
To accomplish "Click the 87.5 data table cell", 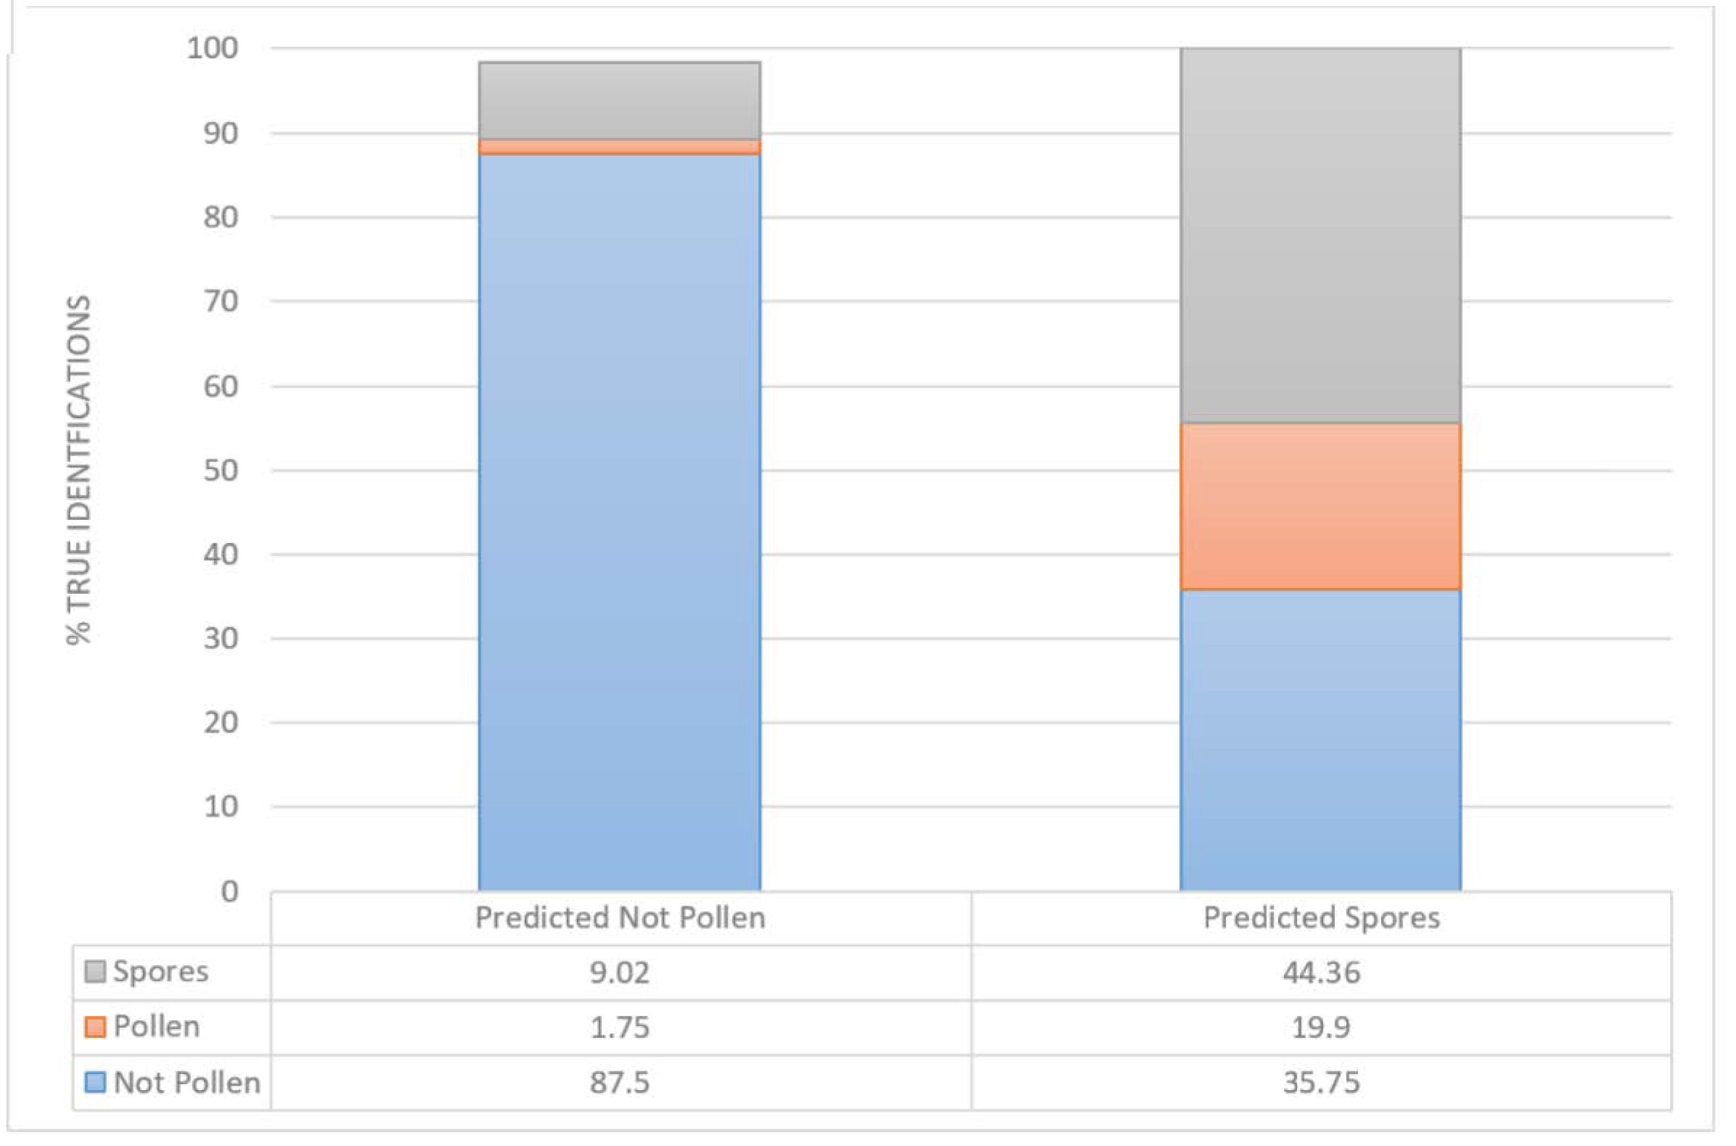I will [620, 1083].
